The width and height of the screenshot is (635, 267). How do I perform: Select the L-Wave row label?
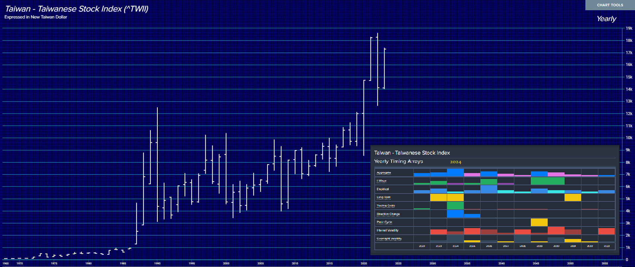(x=381, y=181)
